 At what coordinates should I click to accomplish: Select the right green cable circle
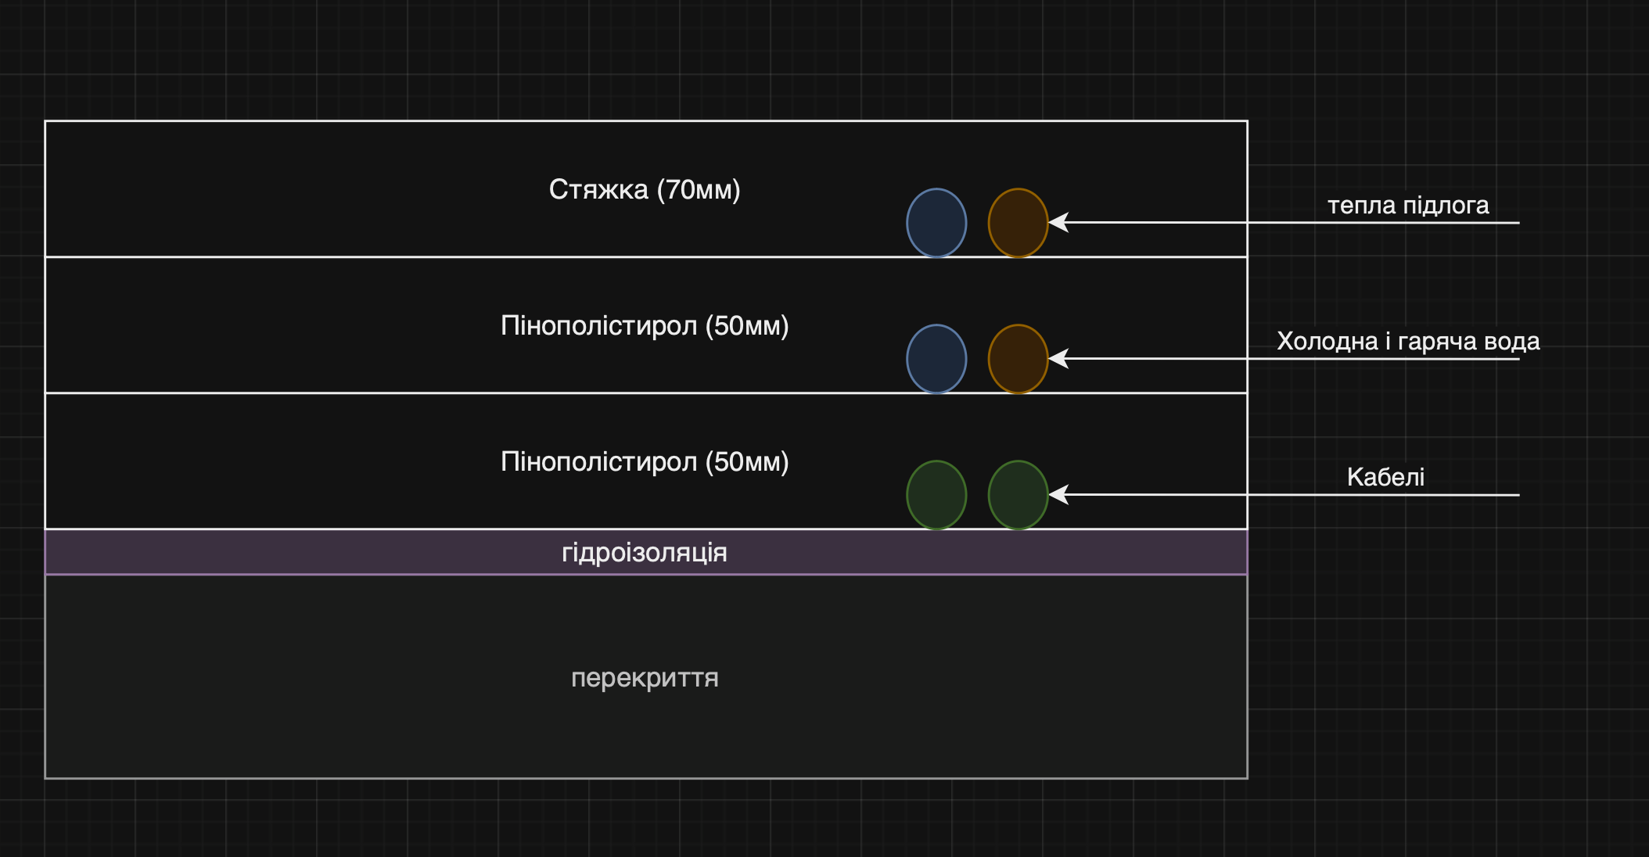[1018, 495]
